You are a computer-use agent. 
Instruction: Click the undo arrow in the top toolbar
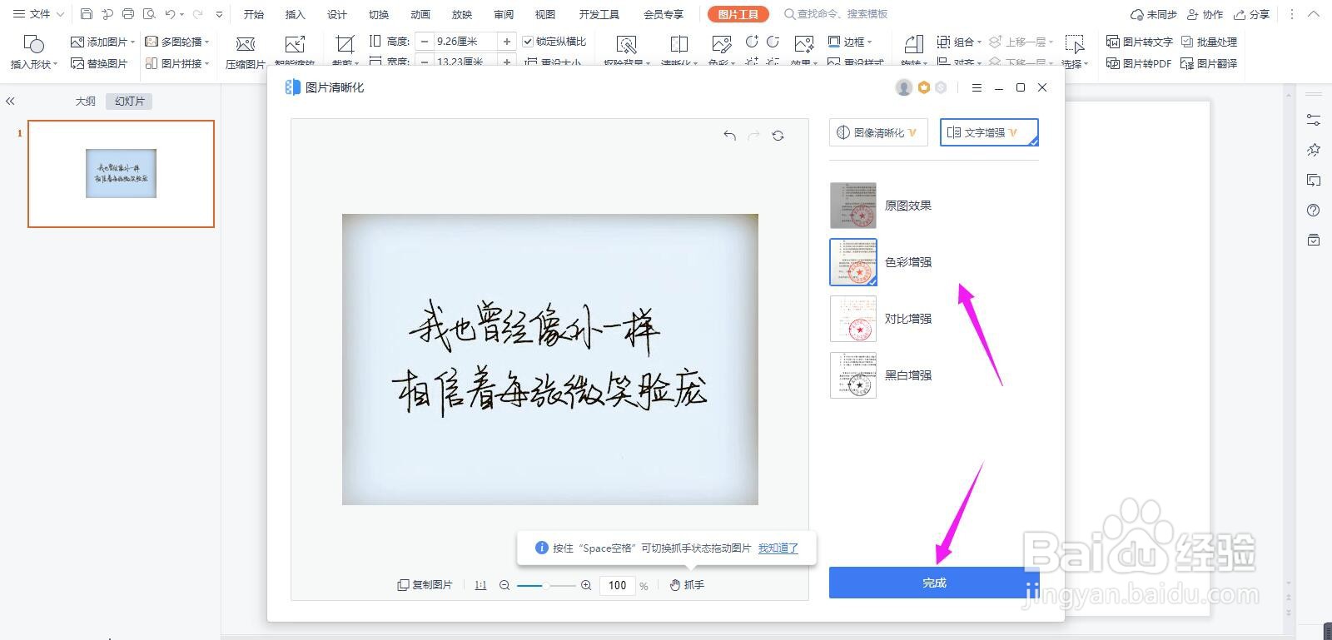[x=171, y=14]
